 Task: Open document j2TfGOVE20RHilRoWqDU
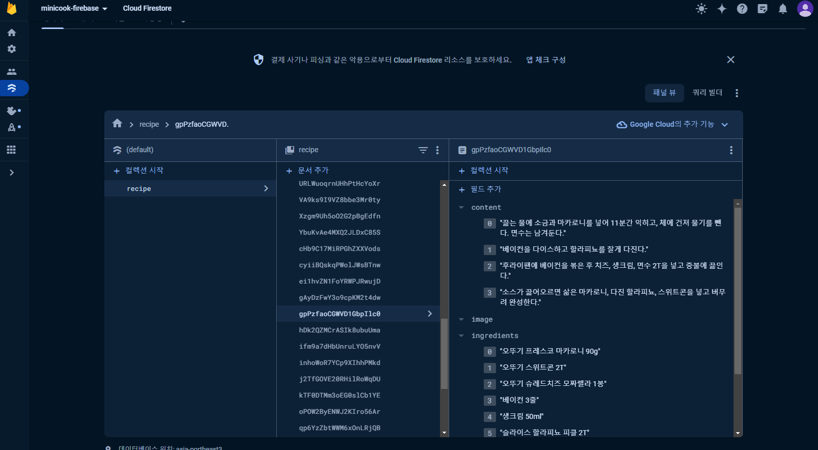point(339,379)
